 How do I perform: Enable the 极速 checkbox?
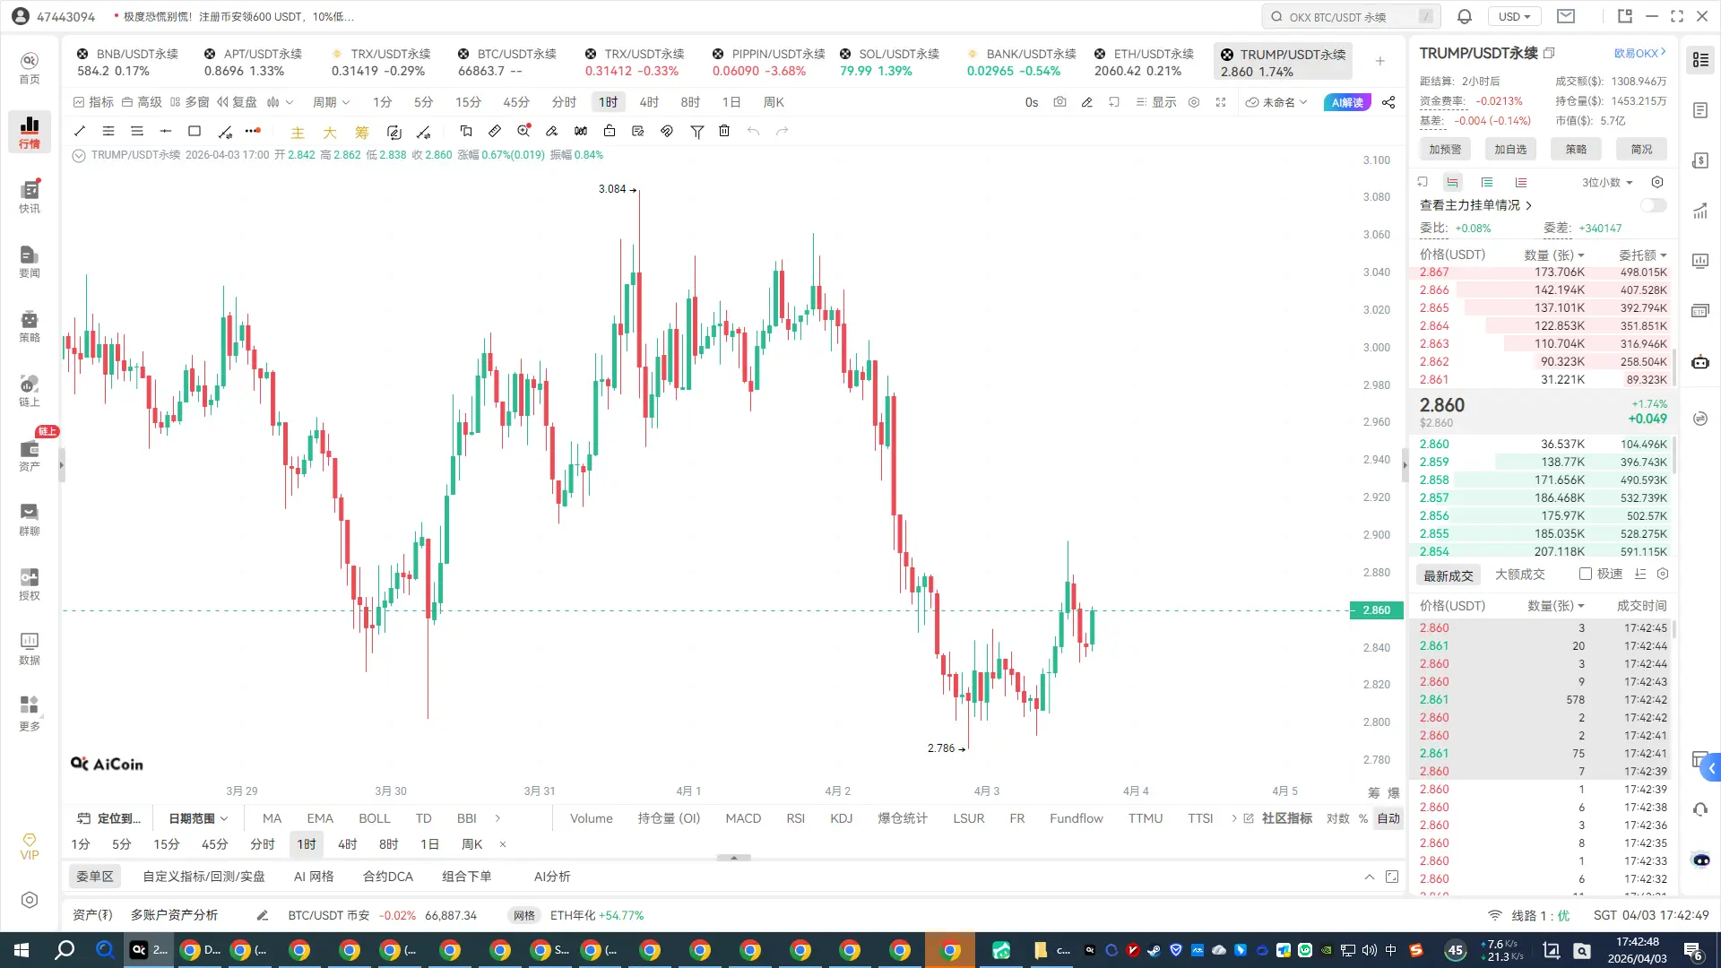(1586, 574)
